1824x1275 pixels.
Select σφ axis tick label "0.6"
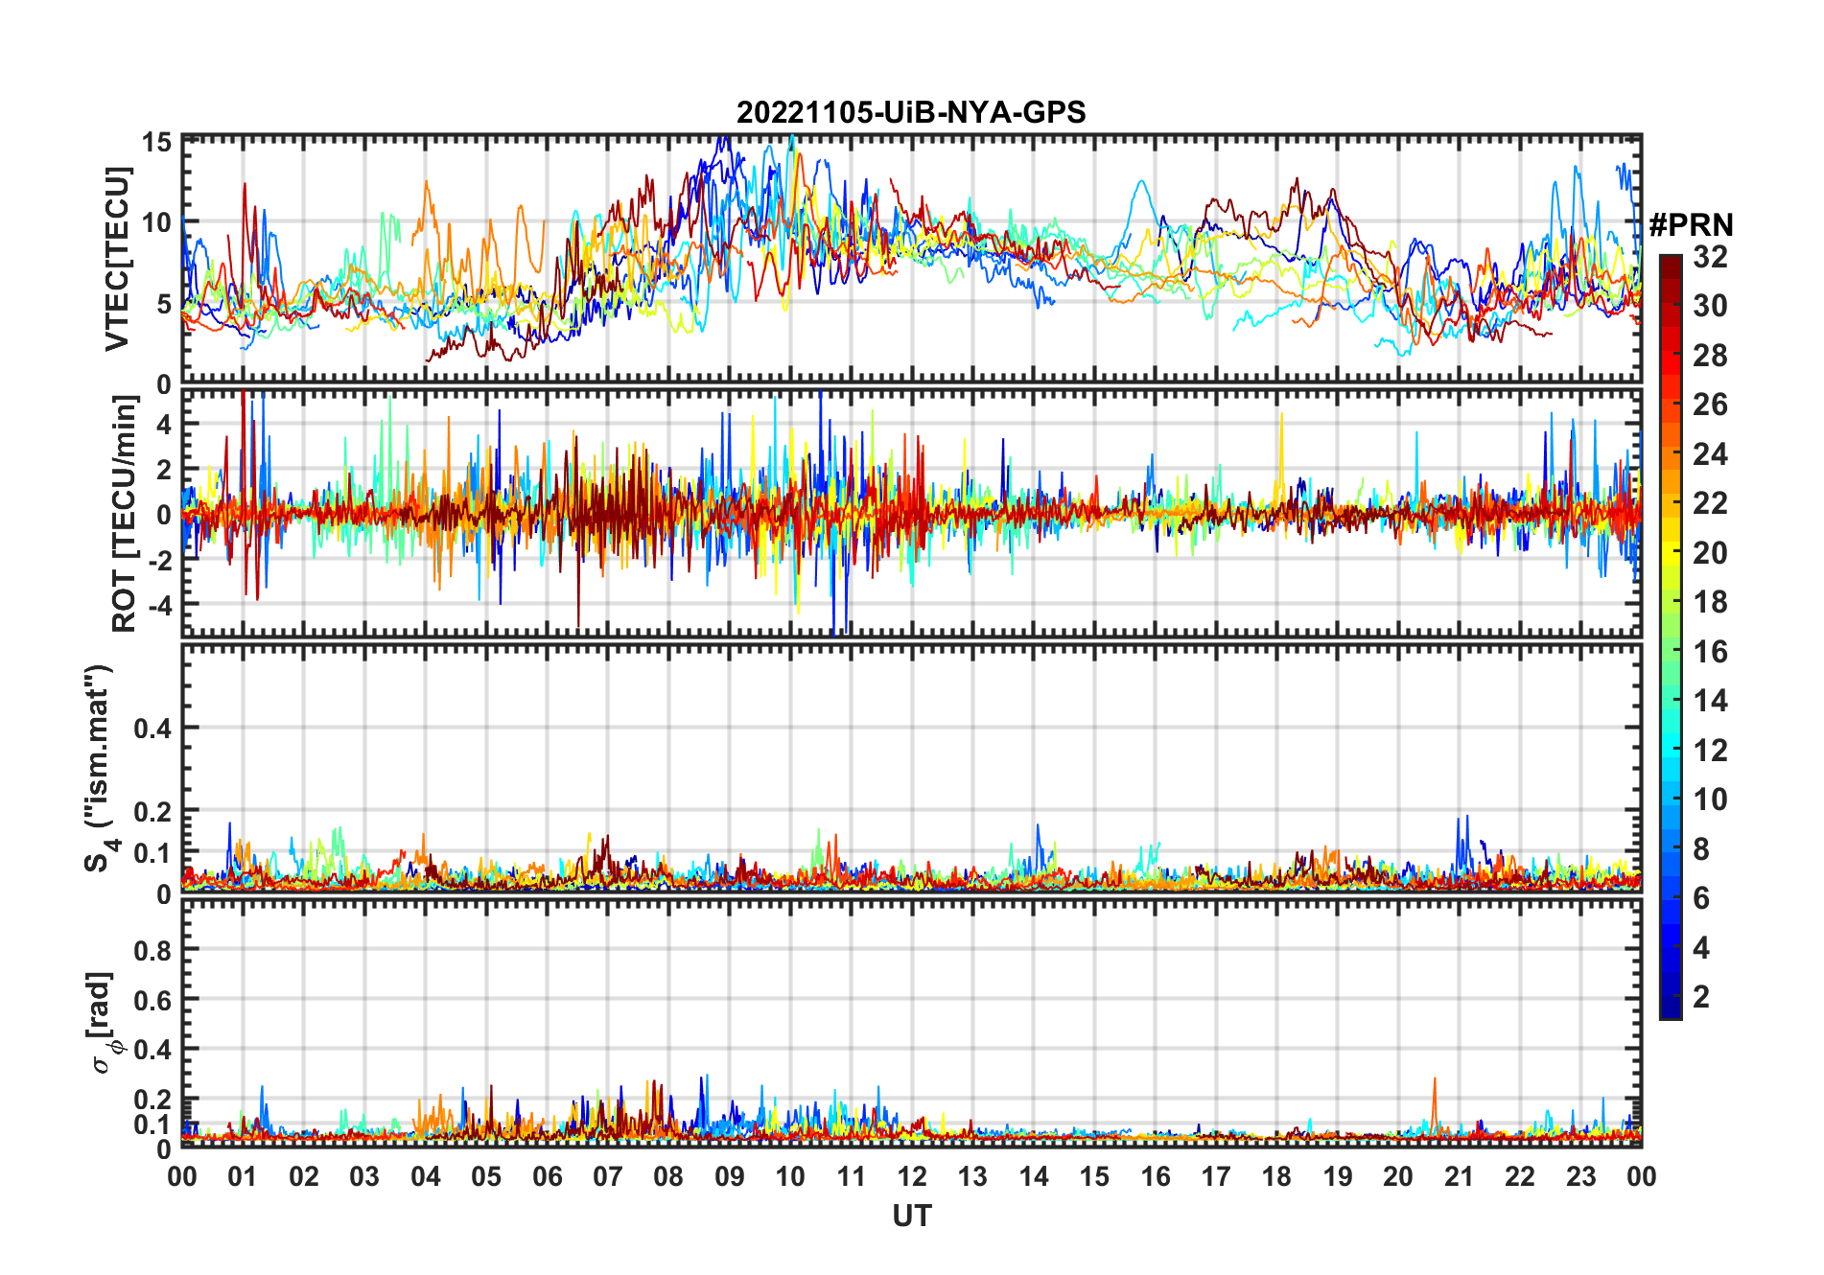tap(153, 1000)
